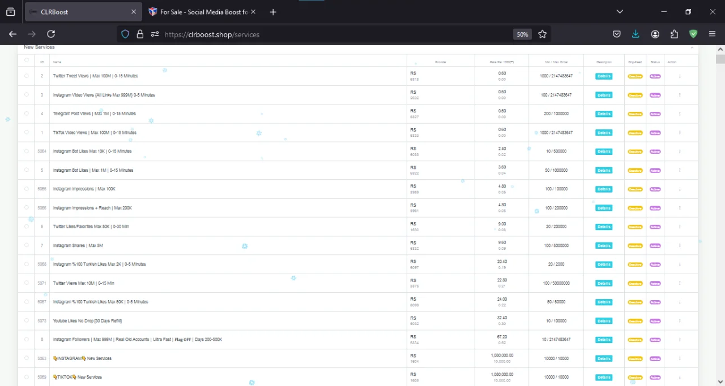Viewport: 725px width, 386px height.
Task: Open action menu for Instagram Followers row
Action: point(680,340)
